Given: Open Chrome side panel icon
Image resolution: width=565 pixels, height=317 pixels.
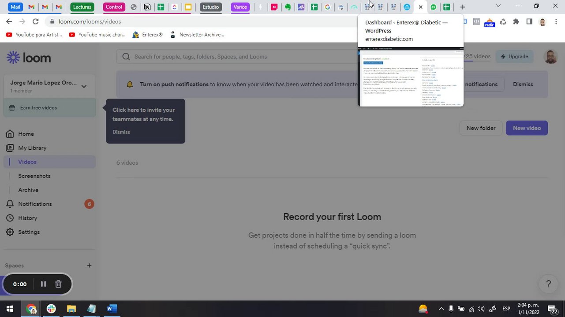Looking at the screenshot, I should [529, 22].
